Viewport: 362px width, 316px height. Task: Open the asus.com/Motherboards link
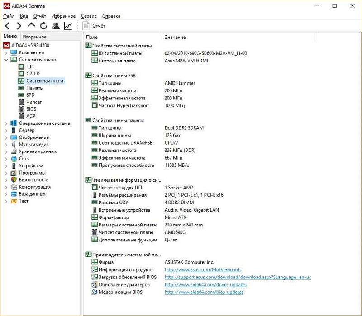(203, 269)
